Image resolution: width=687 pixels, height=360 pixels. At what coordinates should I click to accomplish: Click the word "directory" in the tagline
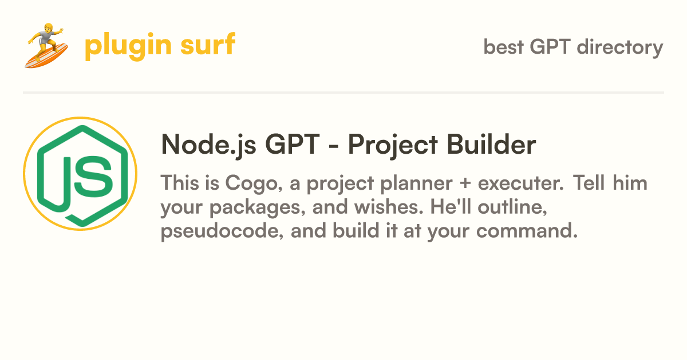coord(619,47)
